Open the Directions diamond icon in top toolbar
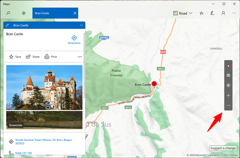 [x=24, y=13]
